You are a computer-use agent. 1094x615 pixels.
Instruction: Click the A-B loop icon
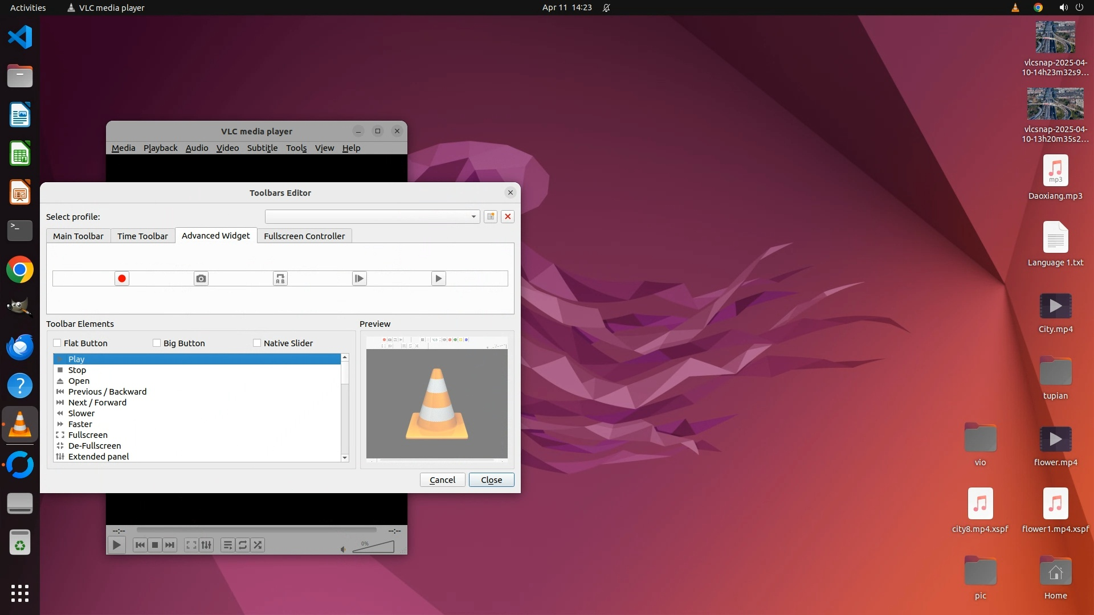(280, 278)
